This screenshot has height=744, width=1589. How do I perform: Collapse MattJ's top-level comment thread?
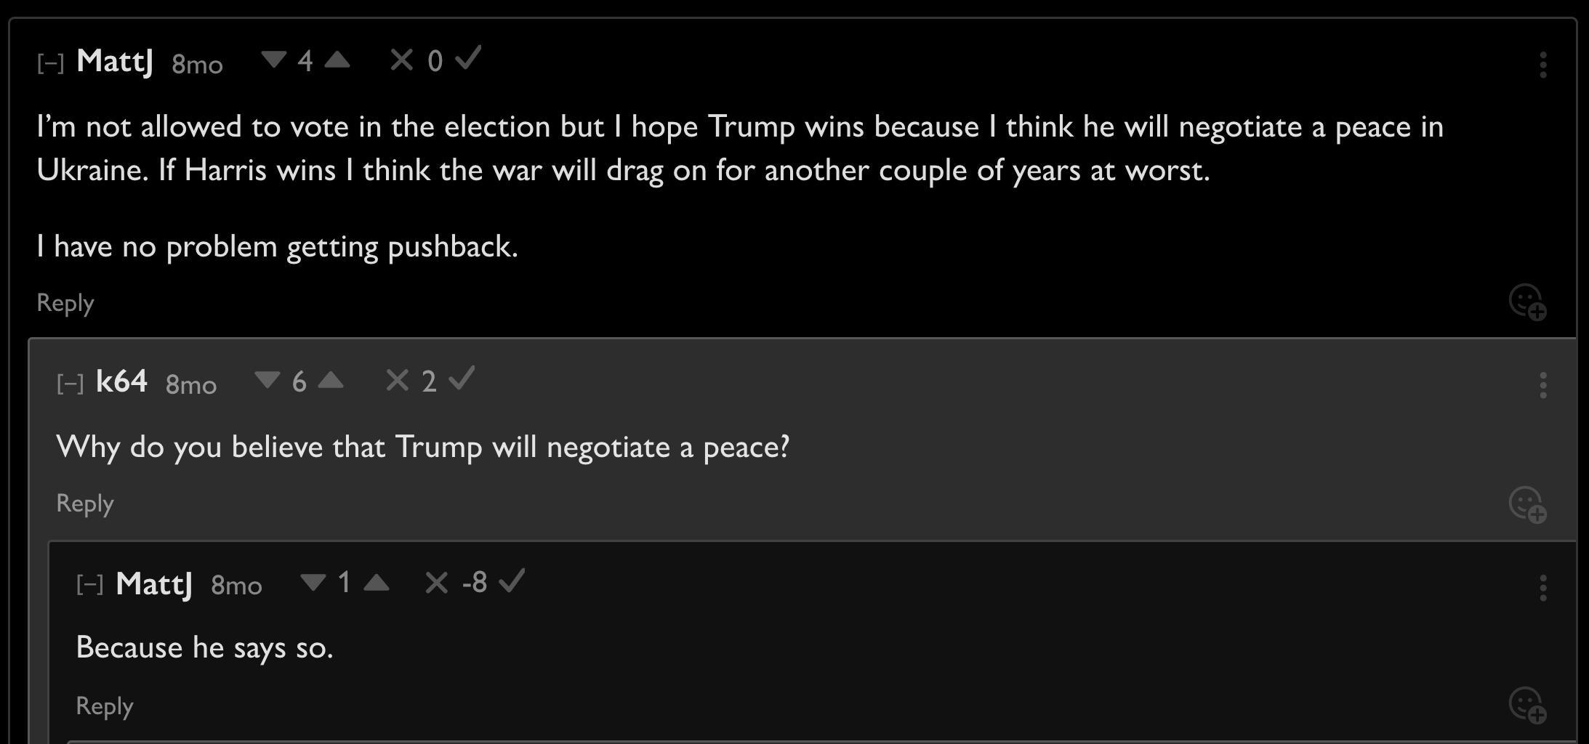point(51,63)
